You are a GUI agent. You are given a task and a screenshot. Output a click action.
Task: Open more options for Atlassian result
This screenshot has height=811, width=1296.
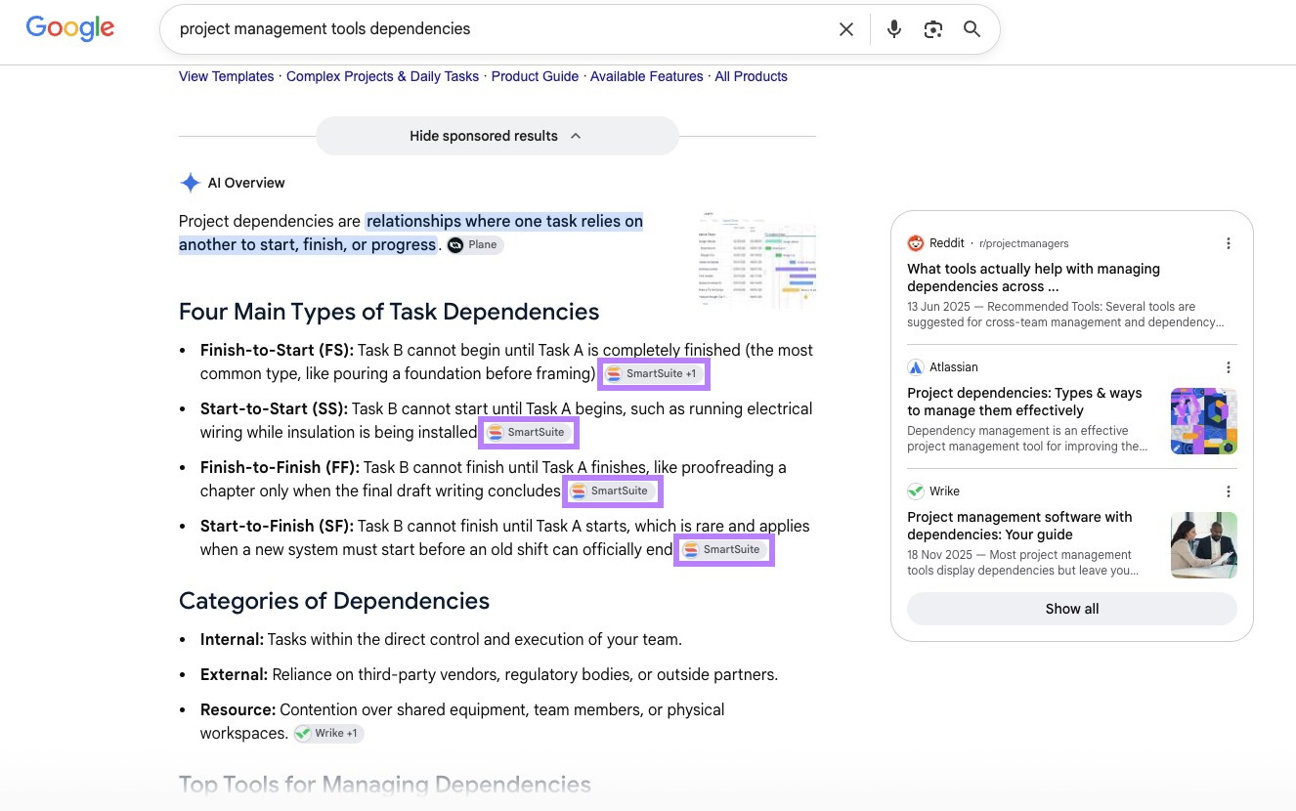(x=1229, y=367)
